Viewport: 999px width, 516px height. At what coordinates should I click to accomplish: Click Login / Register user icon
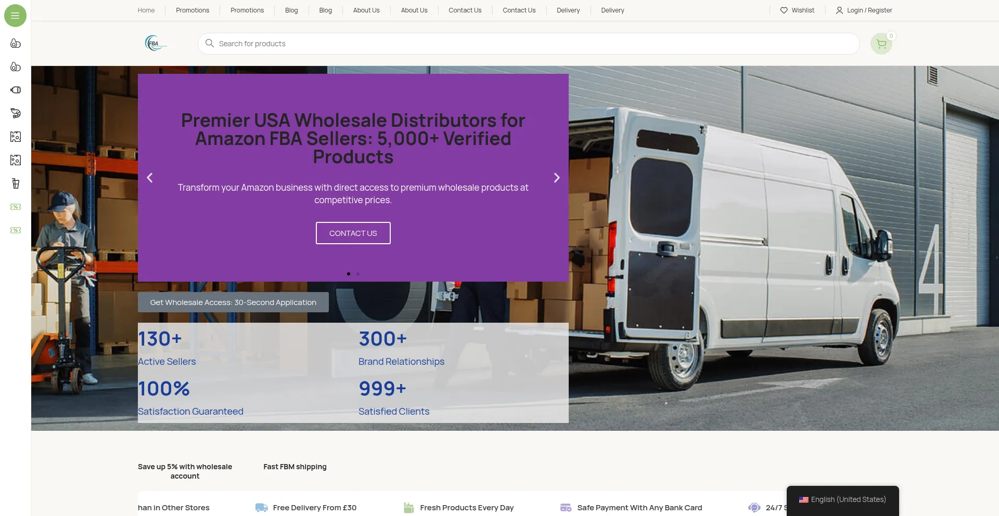tap(839, 10)
